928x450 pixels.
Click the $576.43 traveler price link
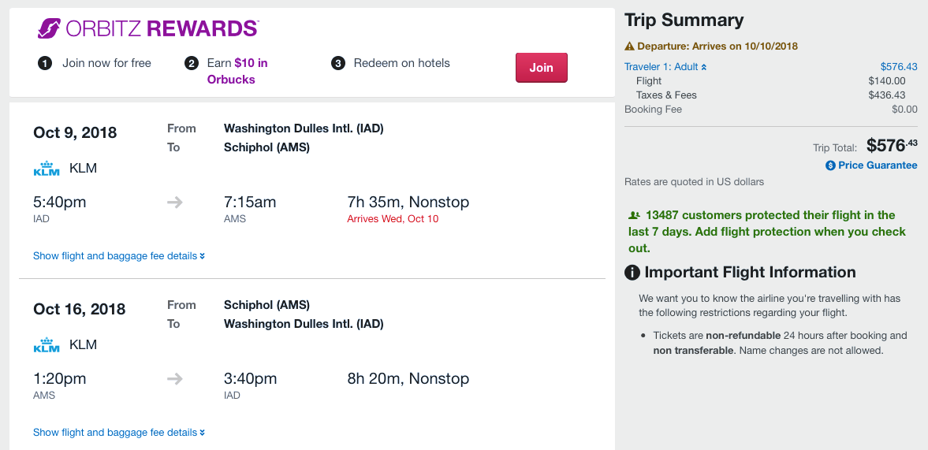click(899, 67)
